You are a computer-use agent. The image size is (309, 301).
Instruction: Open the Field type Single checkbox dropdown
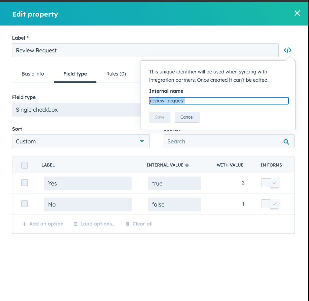[76, 110]
